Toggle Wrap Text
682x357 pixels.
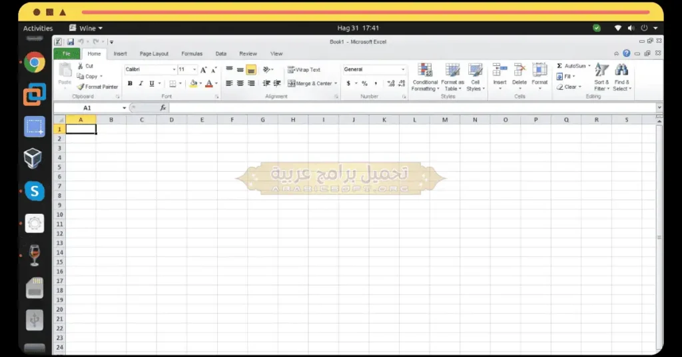[304, 69]
